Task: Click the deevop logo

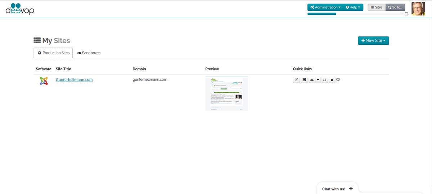Action: [x=20, y=9]
